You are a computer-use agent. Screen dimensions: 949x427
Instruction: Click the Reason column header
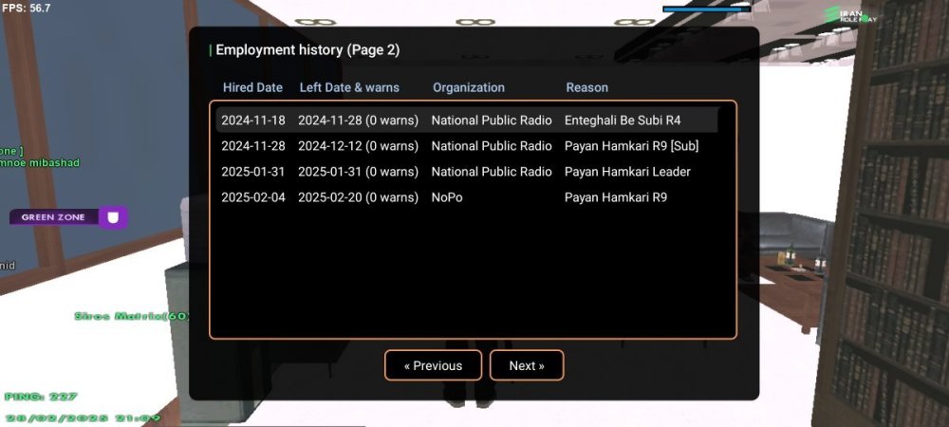pos(587,87)
